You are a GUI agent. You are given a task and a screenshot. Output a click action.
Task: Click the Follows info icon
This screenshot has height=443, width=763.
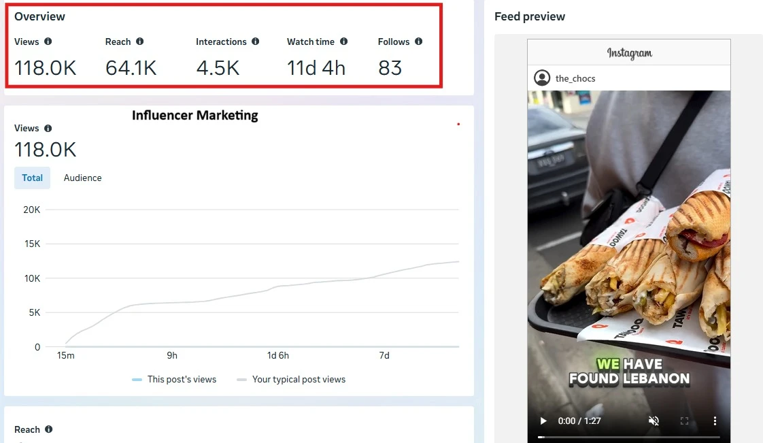coord(418,42)
